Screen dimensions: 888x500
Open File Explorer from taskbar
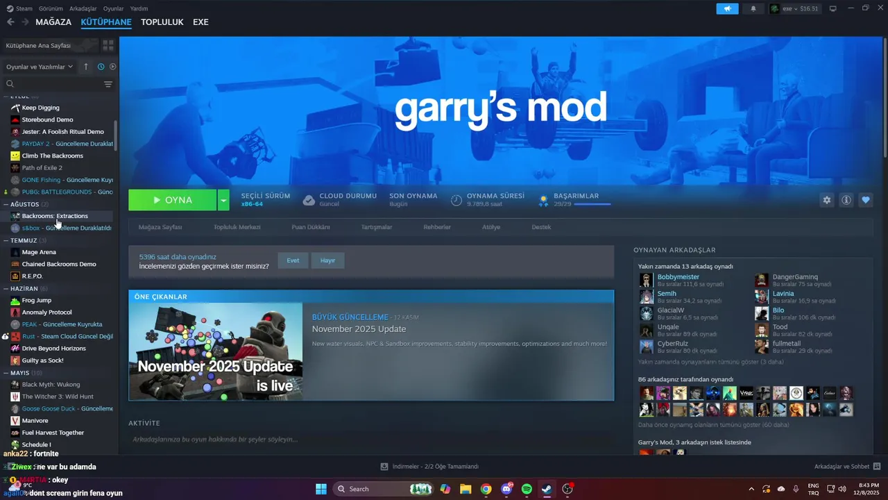(x=466, y=489)
